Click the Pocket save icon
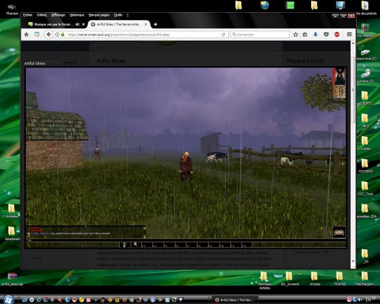380x304 pixels. click(326, 34)
